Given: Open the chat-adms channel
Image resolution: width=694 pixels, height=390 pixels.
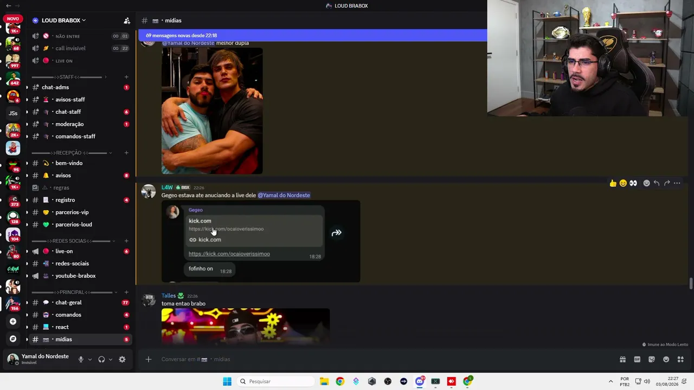Looking at the screenshot, I should click(x=79, y=87).
